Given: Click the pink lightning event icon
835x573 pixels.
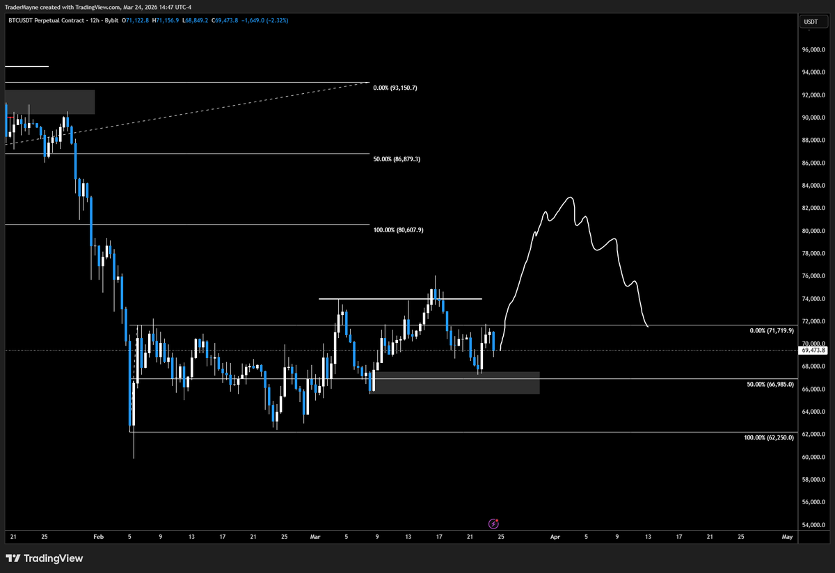Looking at the screenshot, I should coord(494,523).
